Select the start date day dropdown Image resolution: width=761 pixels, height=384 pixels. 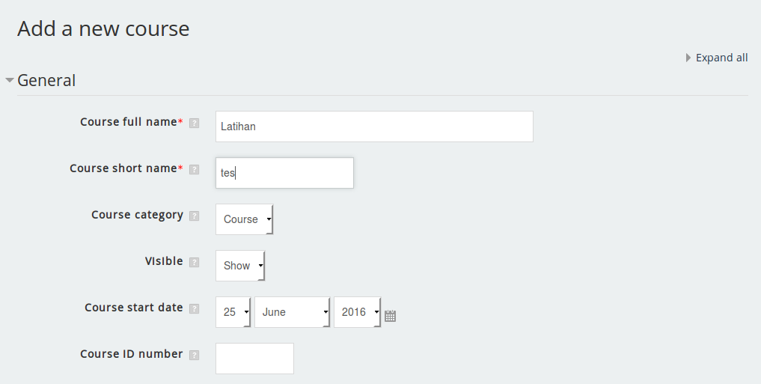(x=233, y=312)
